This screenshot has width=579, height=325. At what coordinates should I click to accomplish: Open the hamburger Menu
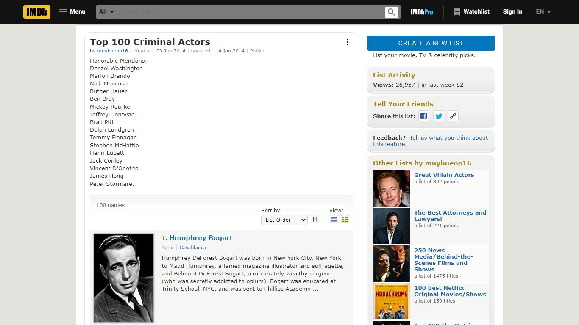coord(72,12)
